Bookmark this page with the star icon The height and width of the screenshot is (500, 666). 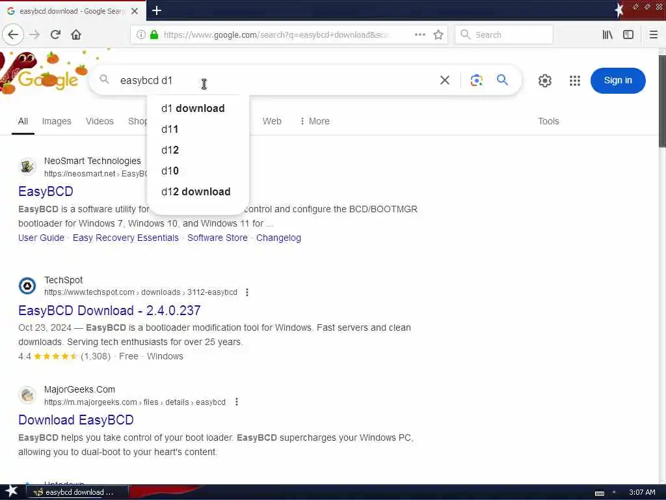[x=438, y=35]
